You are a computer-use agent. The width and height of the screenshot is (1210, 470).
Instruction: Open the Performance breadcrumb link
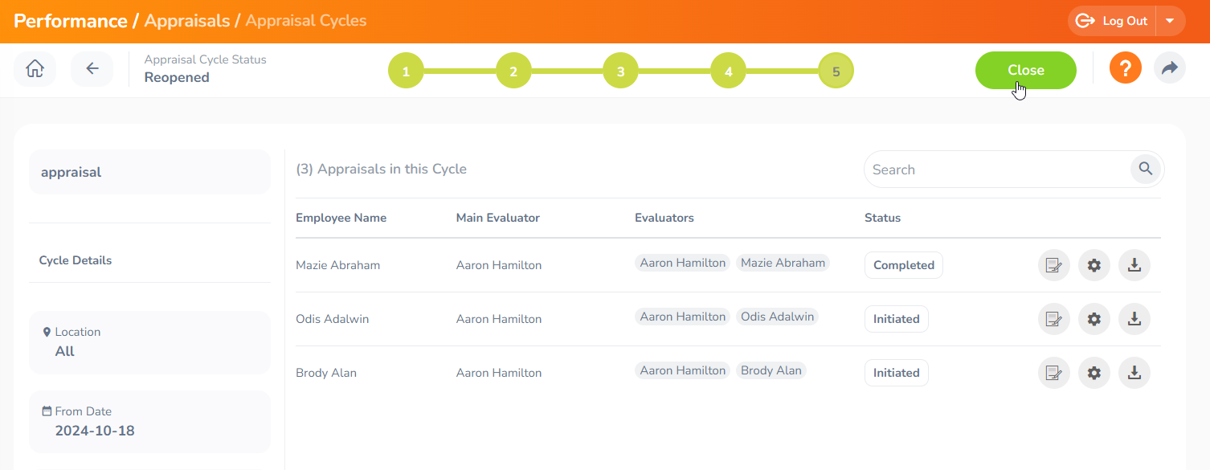click(71, 21)
